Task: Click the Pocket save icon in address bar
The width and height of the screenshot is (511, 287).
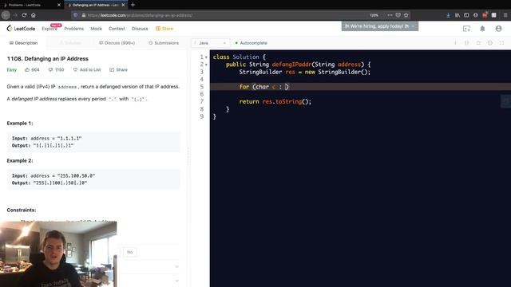Action: pyautogui.click(x=398, y=15)
